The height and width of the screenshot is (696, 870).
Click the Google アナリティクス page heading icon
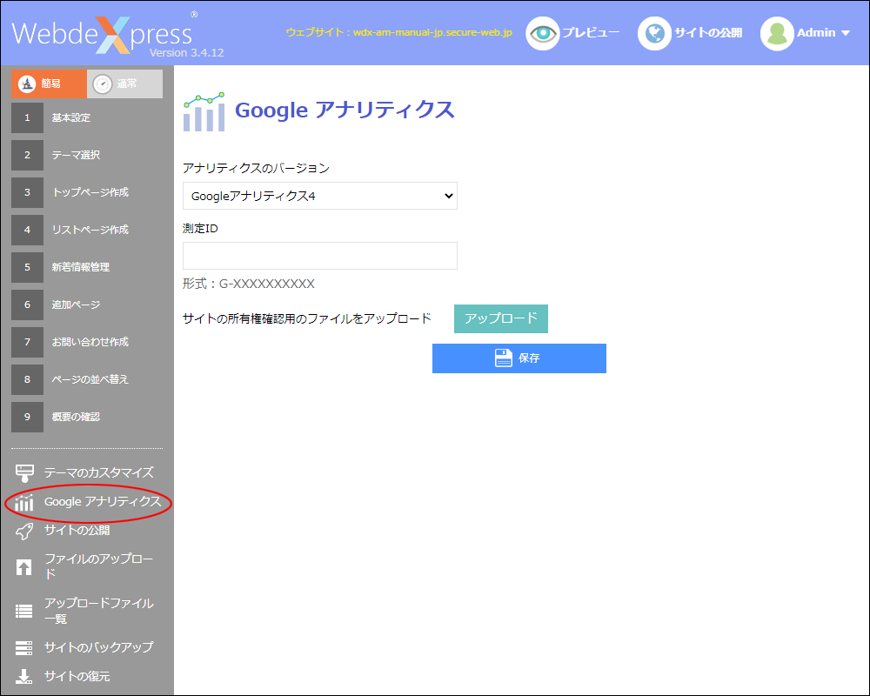coord(204,111)
